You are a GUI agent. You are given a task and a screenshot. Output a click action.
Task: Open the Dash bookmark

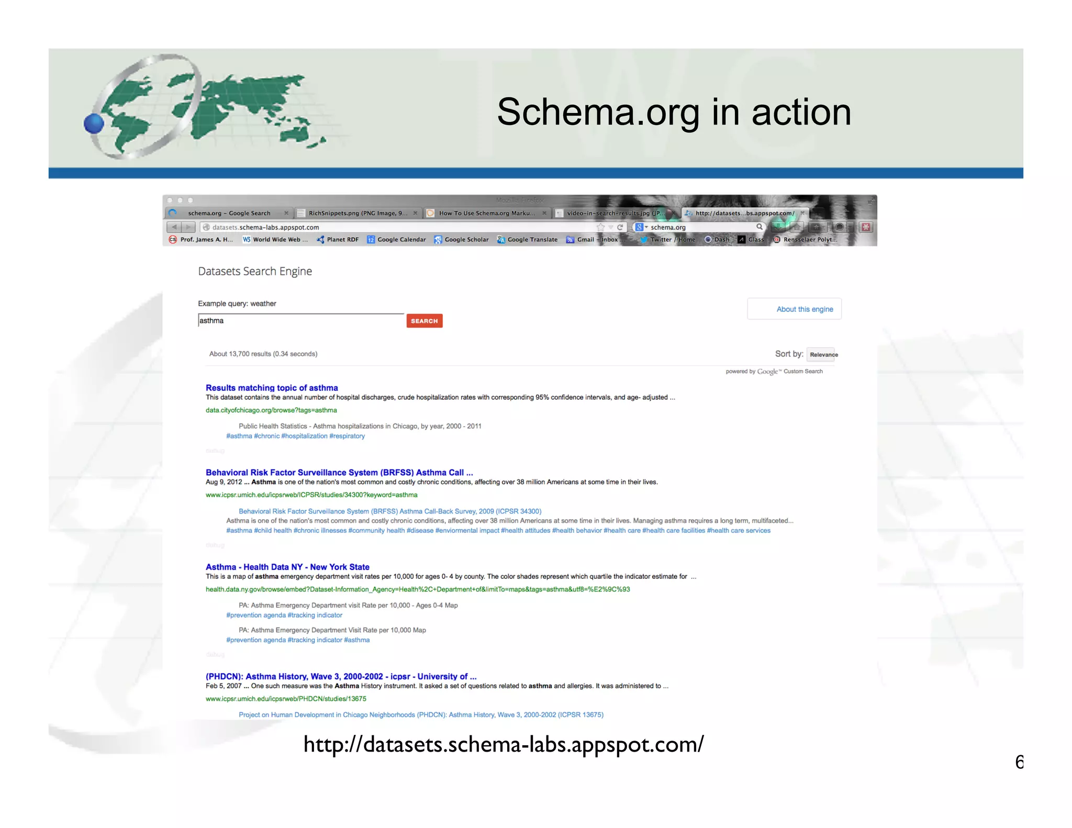(x=717, y=240)
